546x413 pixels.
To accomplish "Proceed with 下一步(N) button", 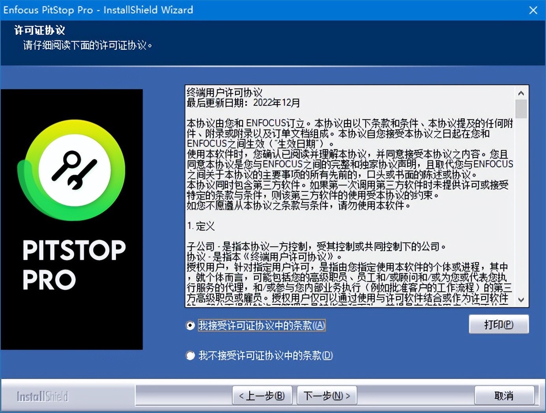I will click(x=327, y=396).
